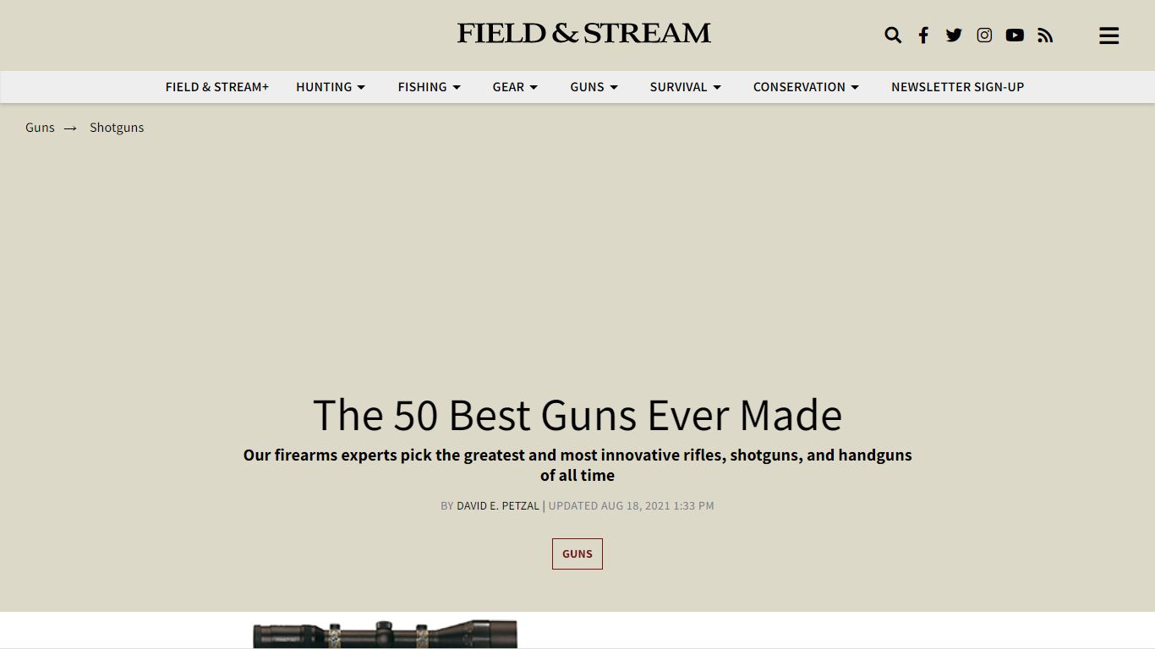Click the Updated Aug 18, 2021 date text
The width and height of the screenshot is (1155, 649).
632,506
